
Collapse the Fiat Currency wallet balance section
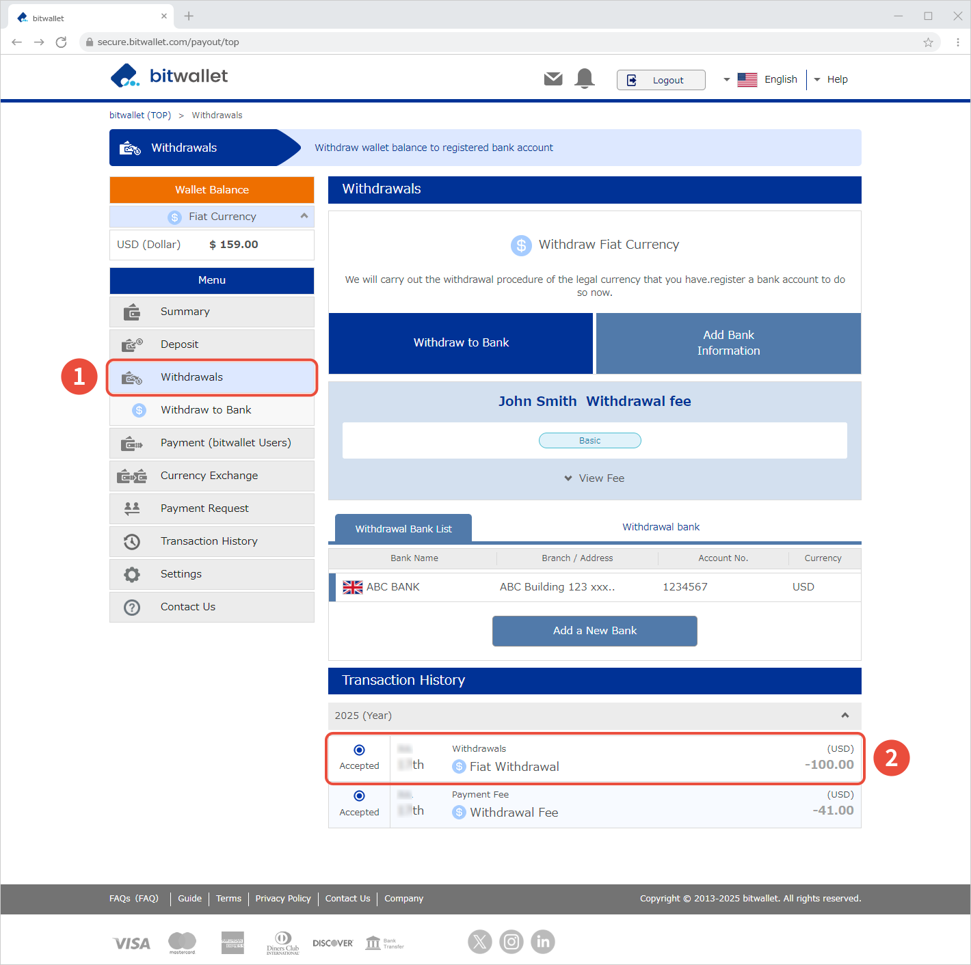click(x=304, y=216)
